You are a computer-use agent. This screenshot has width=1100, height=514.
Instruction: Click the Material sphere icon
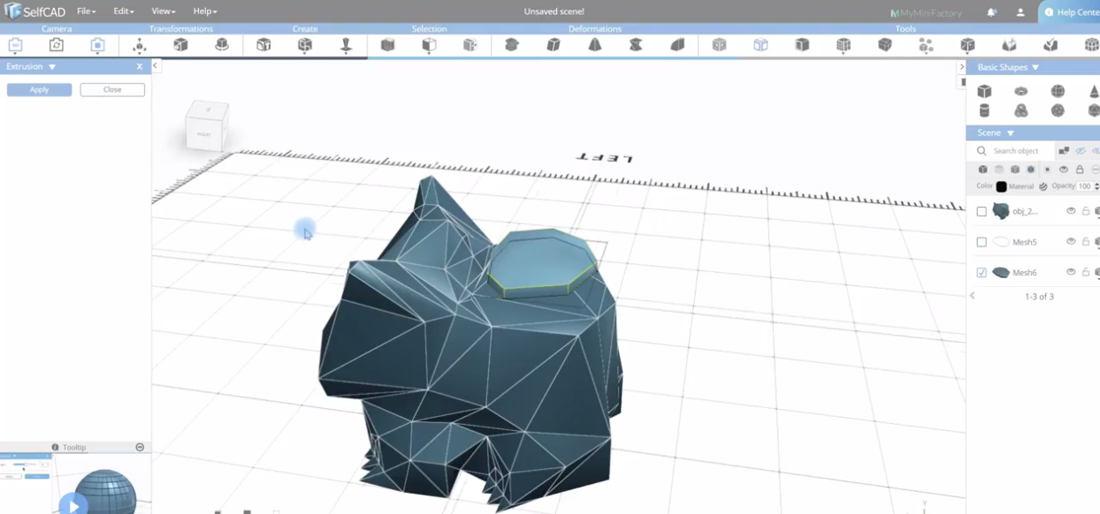pos(1043,186)
